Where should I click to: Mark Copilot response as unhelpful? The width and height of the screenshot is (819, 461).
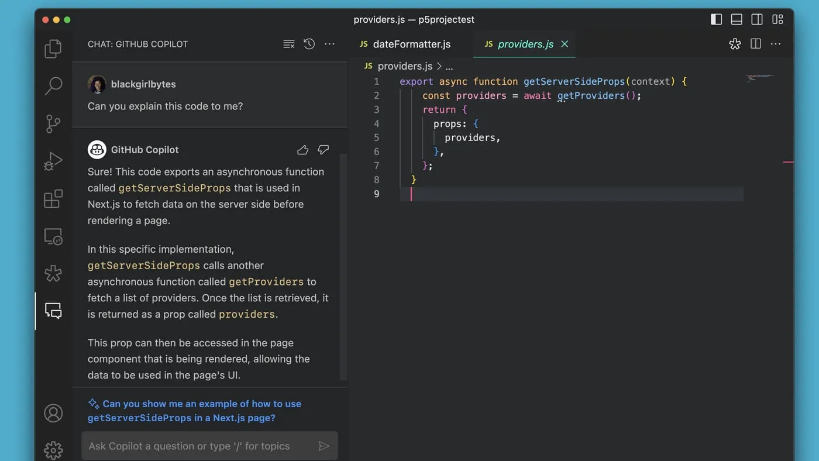coord(323,150)
